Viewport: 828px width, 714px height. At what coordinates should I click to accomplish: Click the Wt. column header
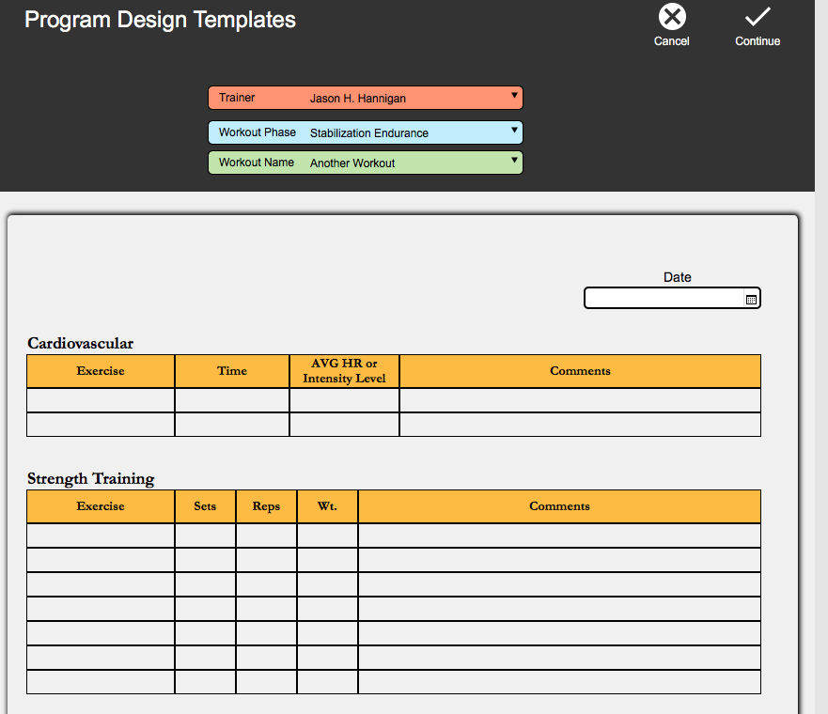click(327, 506)
